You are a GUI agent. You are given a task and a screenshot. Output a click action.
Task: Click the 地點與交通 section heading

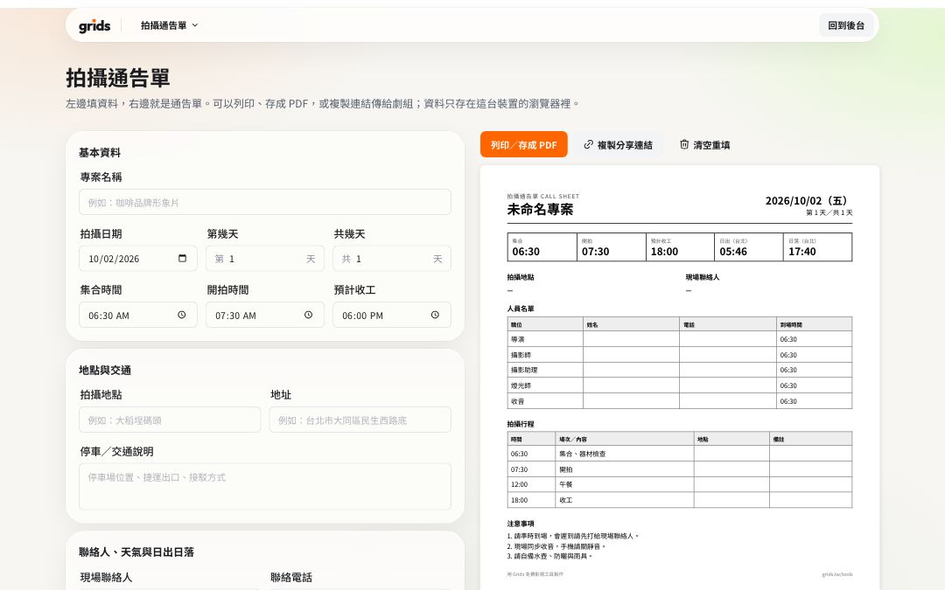(x=105, y=370)
